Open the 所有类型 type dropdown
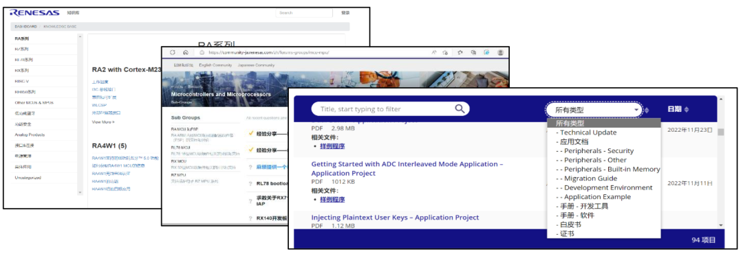The image size is (743, 256). click(594, 110)
